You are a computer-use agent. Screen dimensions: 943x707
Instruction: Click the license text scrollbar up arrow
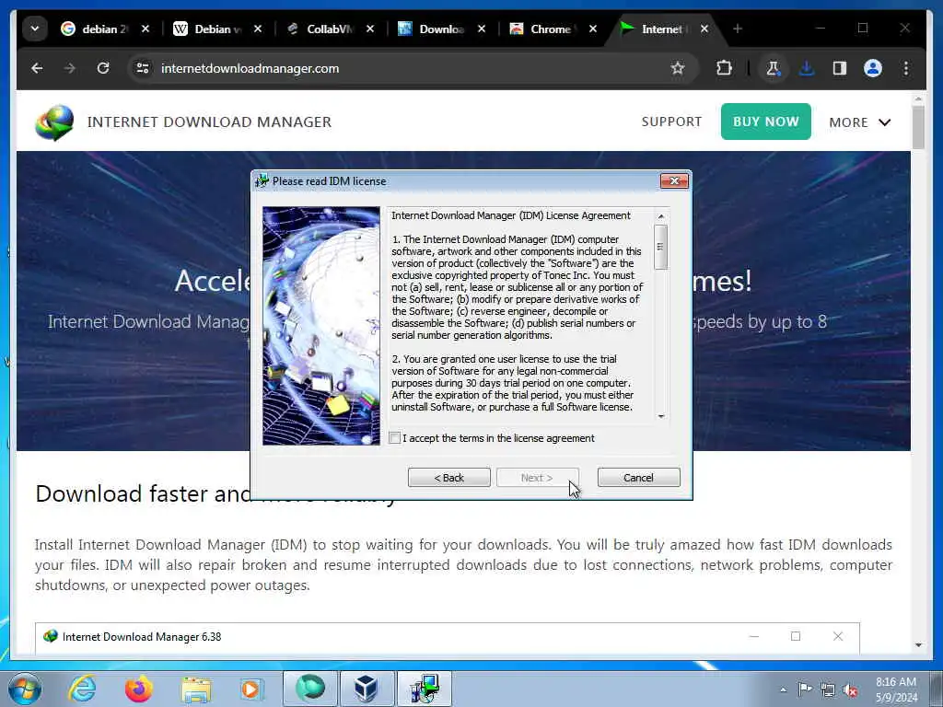(x=661, y=216)
